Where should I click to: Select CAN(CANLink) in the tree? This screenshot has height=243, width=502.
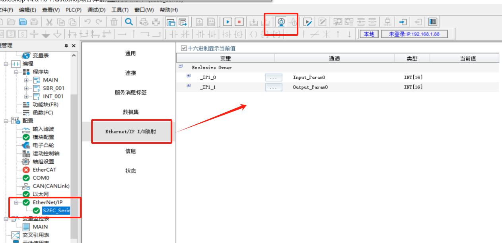[x=51, y=186]
